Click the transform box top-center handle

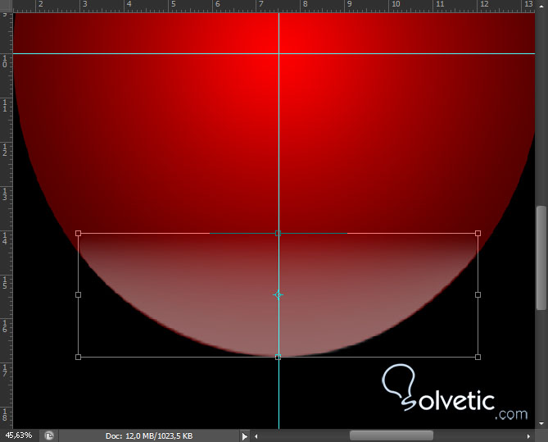(278, 233)
